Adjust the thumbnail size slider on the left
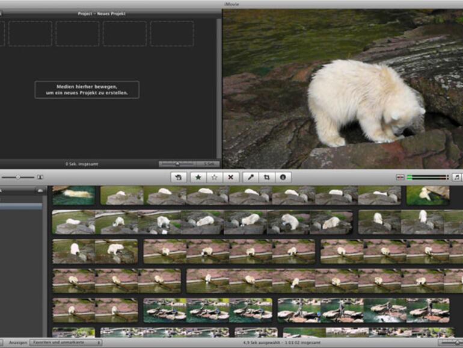 coord(17,177)
